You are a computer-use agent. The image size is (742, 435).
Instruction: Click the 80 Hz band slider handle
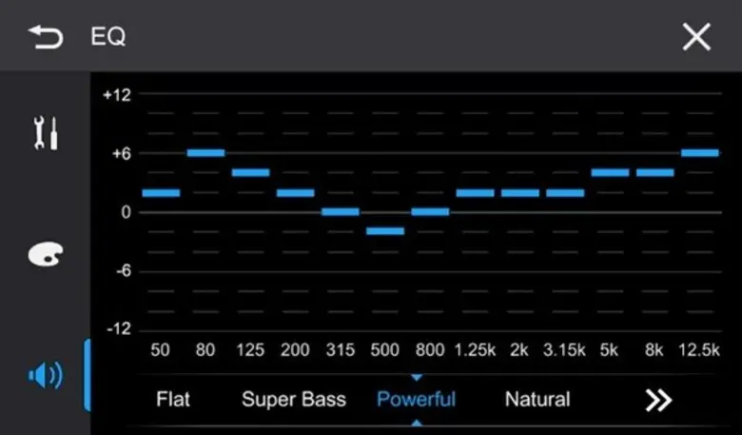205,152
